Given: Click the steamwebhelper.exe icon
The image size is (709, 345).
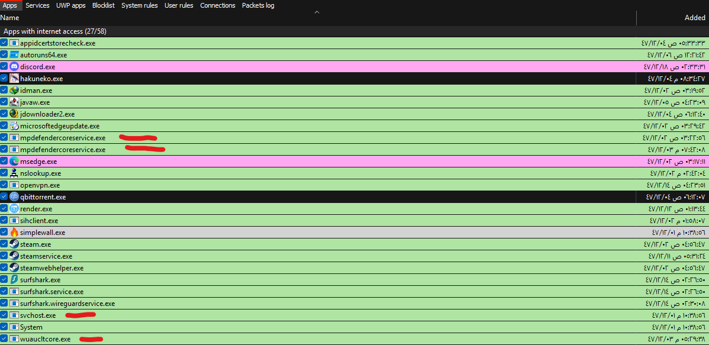Looking at the screenshot, I should pyautogui.click(x=14, y=267).
